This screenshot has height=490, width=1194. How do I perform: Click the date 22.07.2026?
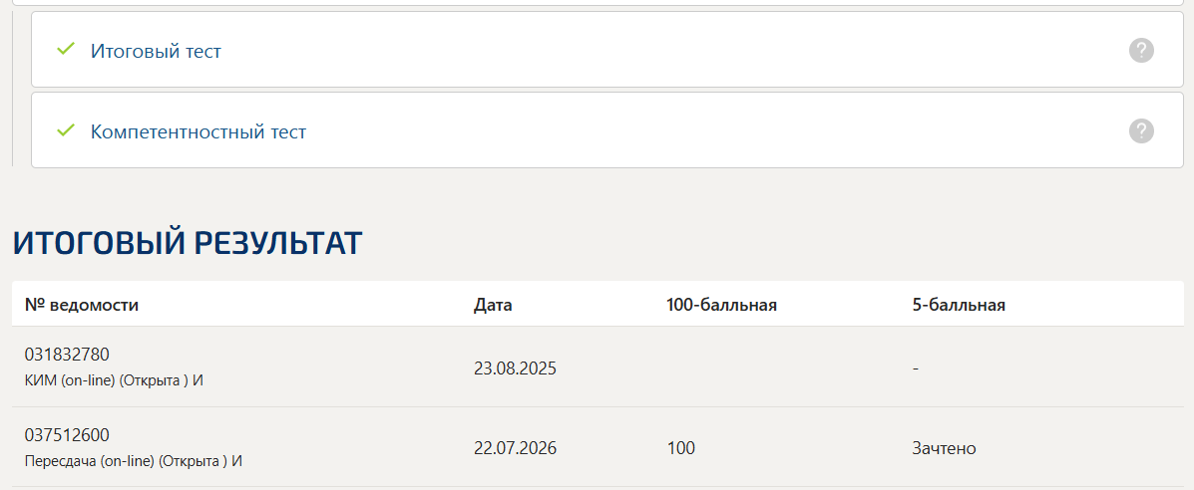[x=515, y=448]
